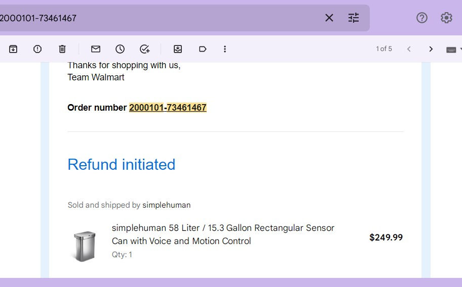
Task: Delete this email with the trash icon
Action: (x=62, y=49)
